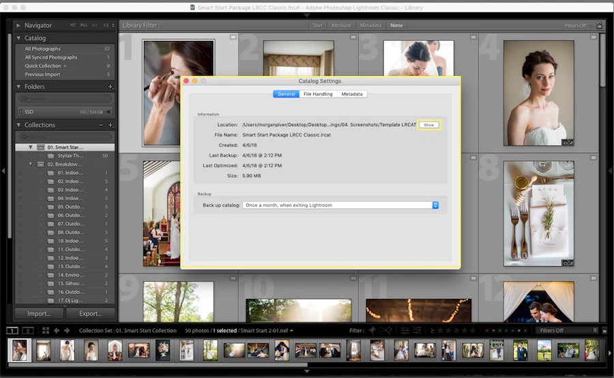Screen dimensions: 614x378
Task: Select All Photographs in the Catalog panel
Action: coord(43,49)
